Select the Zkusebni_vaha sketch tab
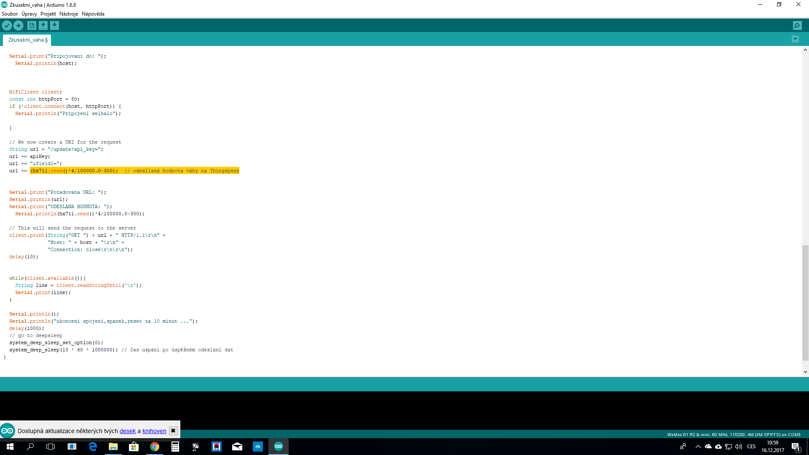This screenshot has width=809, height=455. pos(27,40)
